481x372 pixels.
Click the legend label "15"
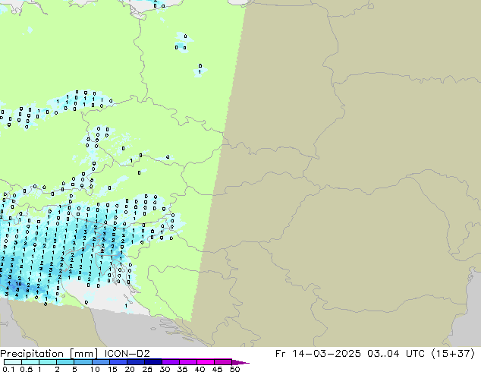click(112, 369)
